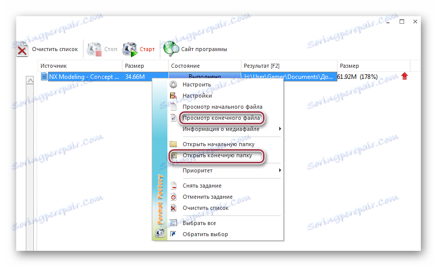
Task: Click the Format Factory logo icon in the menu sidebar
Action: coord(160,233)
